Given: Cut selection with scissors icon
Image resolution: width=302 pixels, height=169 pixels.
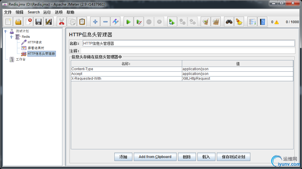Looking at the screenshot, I should (62, 22).
